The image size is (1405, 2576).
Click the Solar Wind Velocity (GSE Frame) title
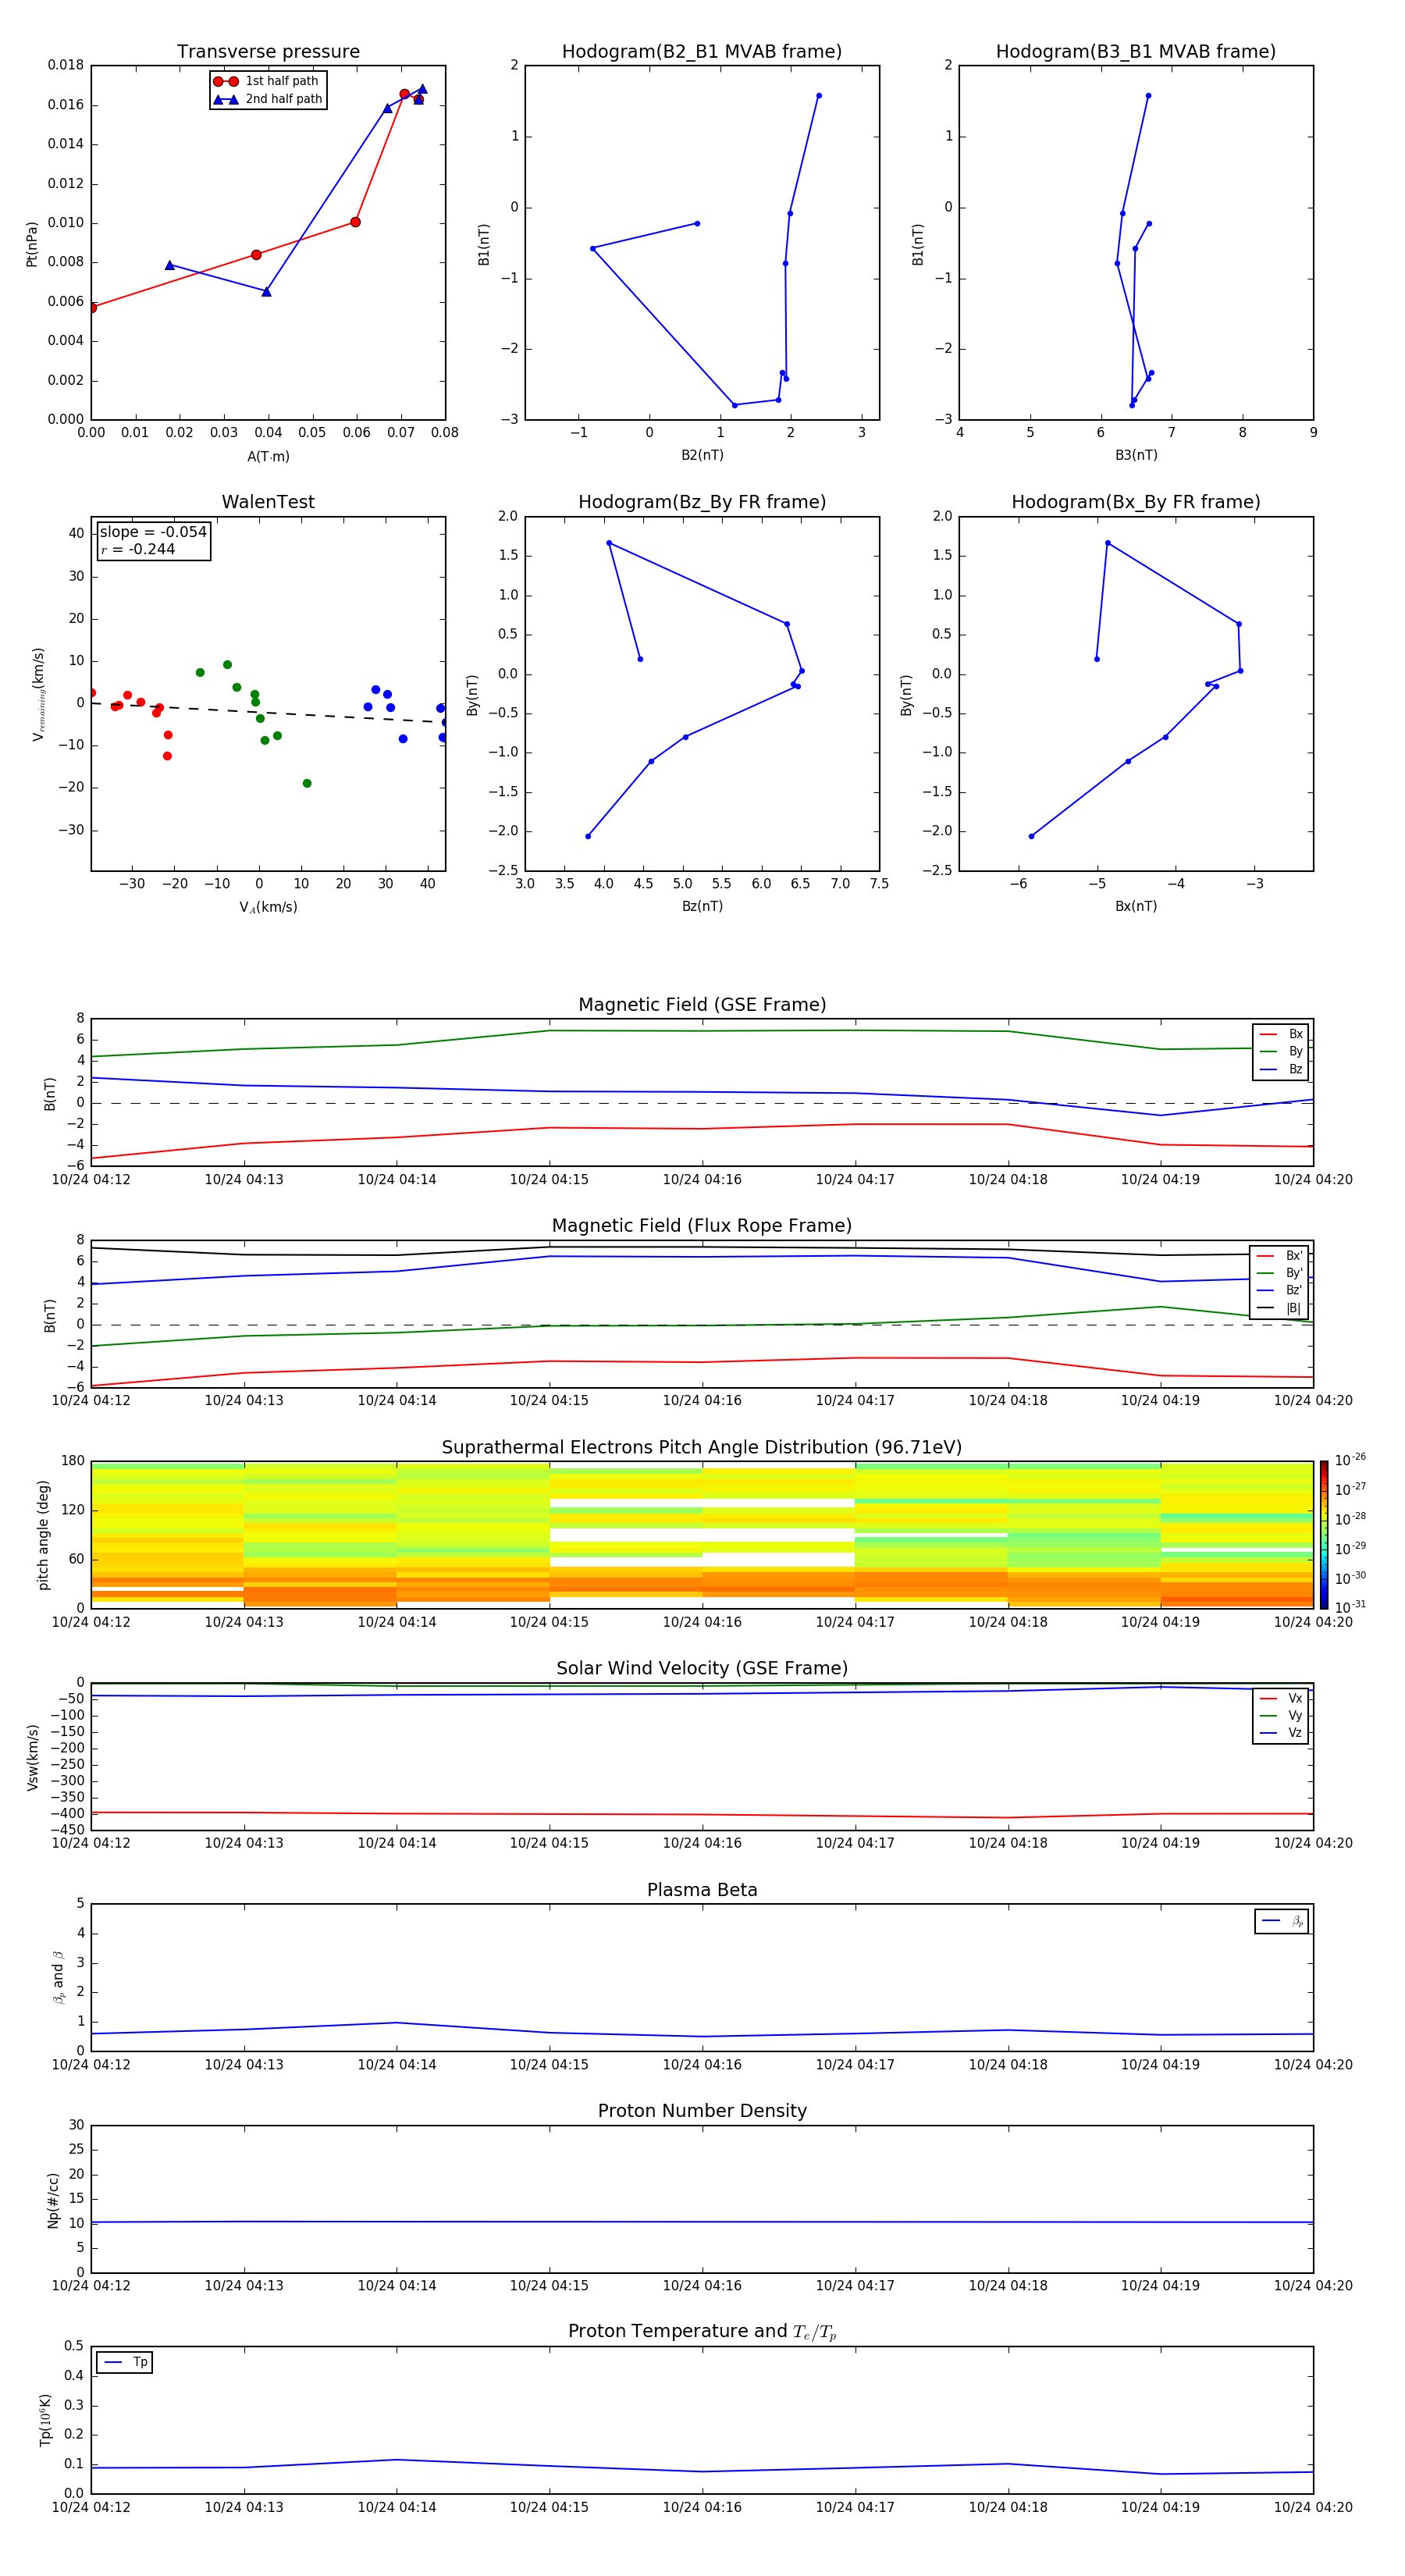tap(702, 1669)
